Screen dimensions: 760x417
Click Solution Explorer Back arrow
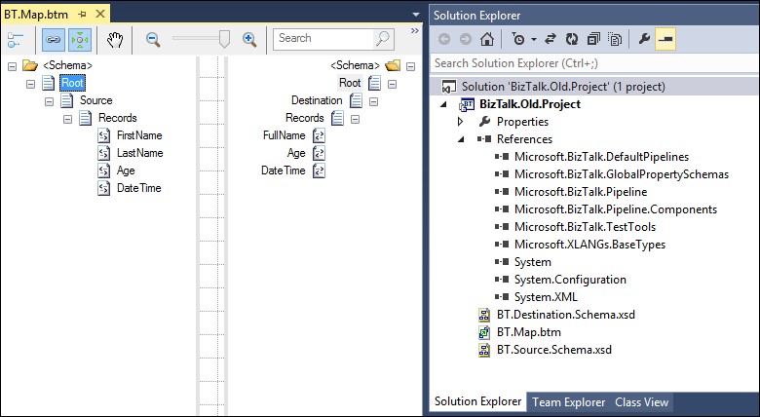[444, 39]
